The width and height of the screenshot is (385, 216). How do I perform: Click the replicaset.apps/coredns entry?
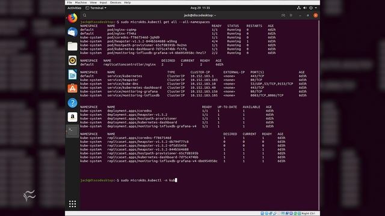click(139, 138)
